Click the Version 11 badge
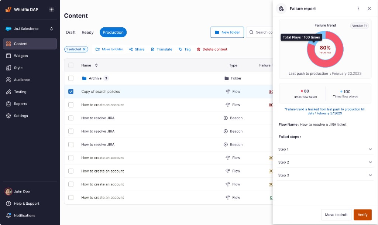 [x=359, y=25]
